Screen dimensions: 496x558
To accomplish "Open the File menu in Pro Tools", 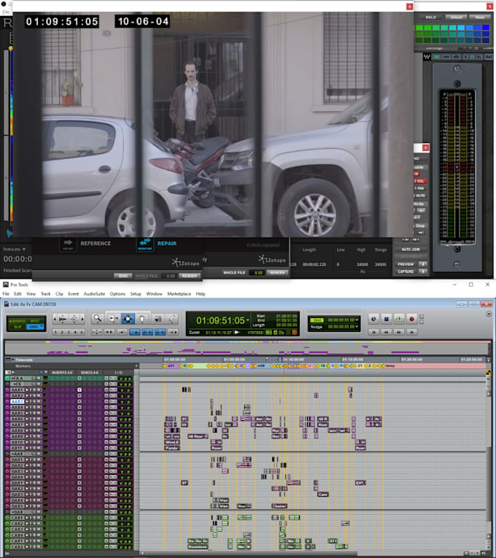I will (6, 294).
